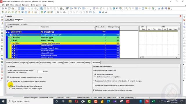Click the Add icon at the top of the right command bar
The width and height of the screenshot is (186, 104).
(x=184, y=17)
